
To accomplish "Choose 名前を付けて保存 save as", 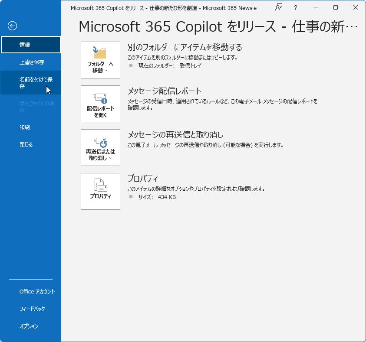I will [30, 83].
